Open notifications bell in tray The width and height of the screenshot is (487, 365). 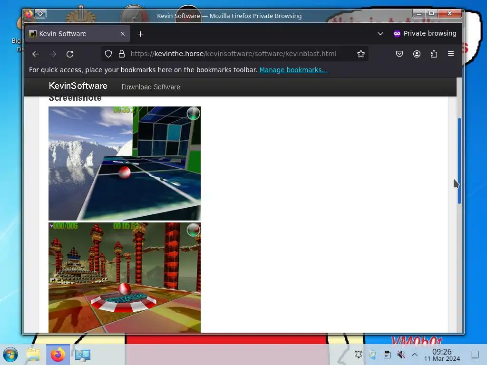pyautogui.click(x=359, y=354)
